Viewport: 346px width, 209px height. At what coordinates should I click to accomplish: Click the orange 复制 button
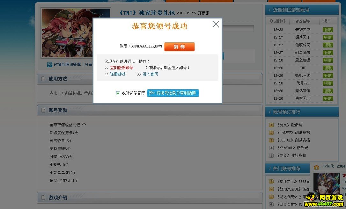179,47
